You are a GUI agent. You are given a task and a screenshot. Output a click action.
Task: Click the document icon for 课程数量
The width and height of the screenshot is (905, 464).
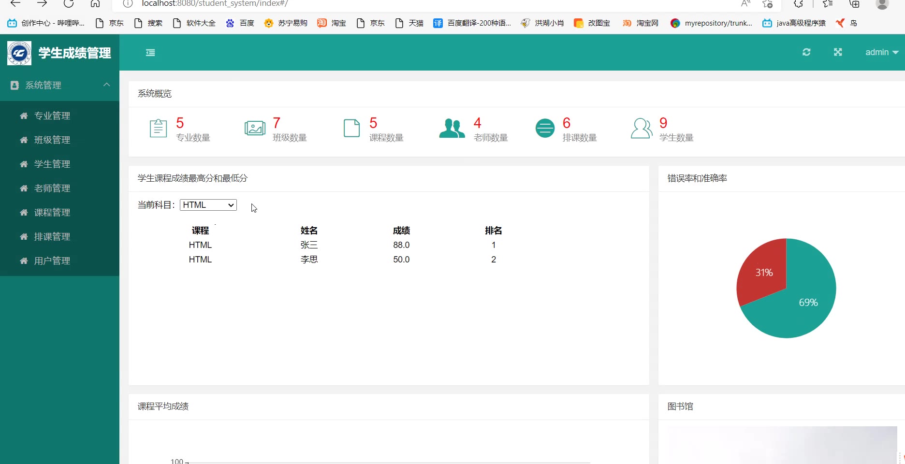351,128
